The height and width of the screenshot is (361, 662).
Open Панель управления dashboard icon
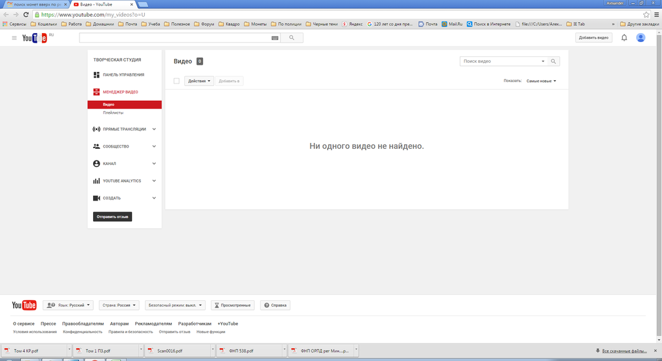tap(96, 75)
